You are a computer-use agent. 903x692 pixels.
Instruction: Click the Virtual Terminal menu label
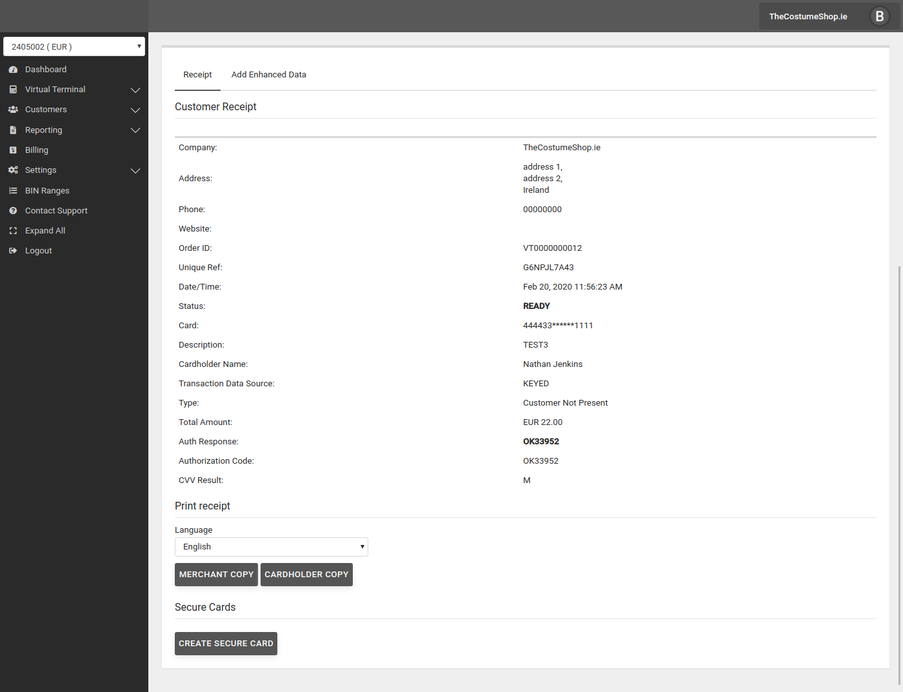(55, 90)
